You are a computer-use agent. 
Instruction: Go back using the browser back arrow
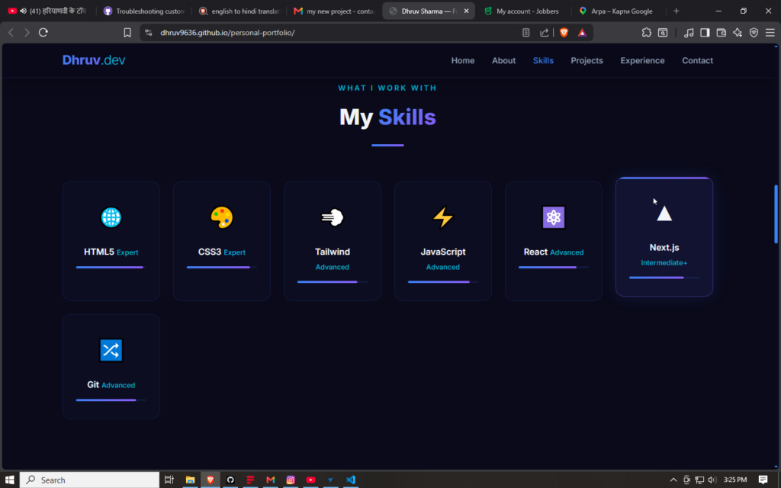11,32
